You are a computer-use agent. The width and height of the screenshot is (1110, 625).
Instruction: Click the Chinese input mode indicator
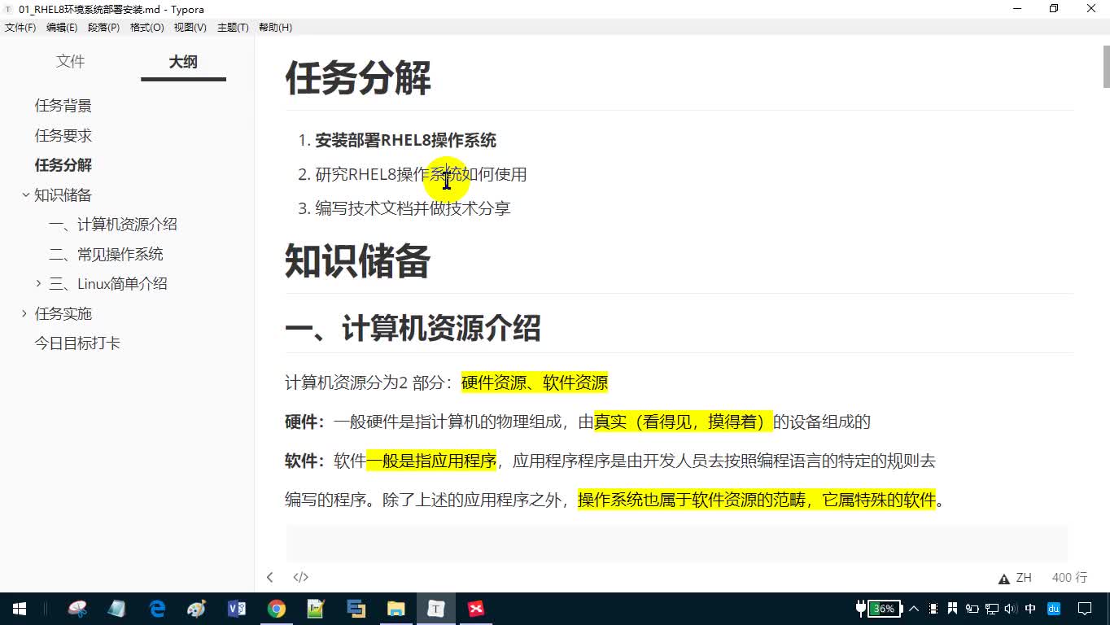(x=1031, y=609)
